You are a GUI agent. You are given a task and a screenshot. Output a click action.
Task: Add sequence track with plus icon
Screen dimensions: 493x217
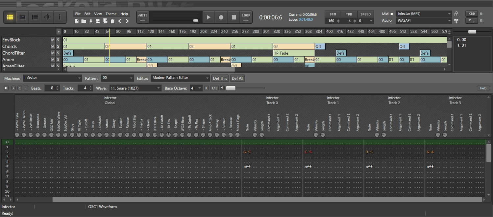(x=59, y=32)
